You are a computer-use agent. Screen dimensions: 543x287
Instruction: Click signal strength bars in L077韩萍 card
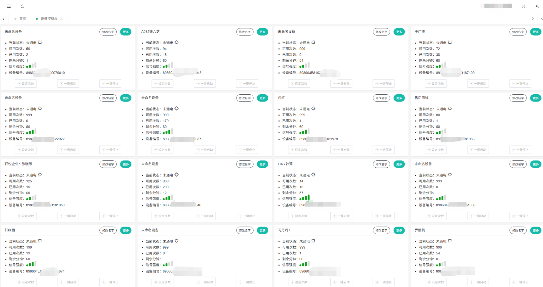(x=305, y=198)
